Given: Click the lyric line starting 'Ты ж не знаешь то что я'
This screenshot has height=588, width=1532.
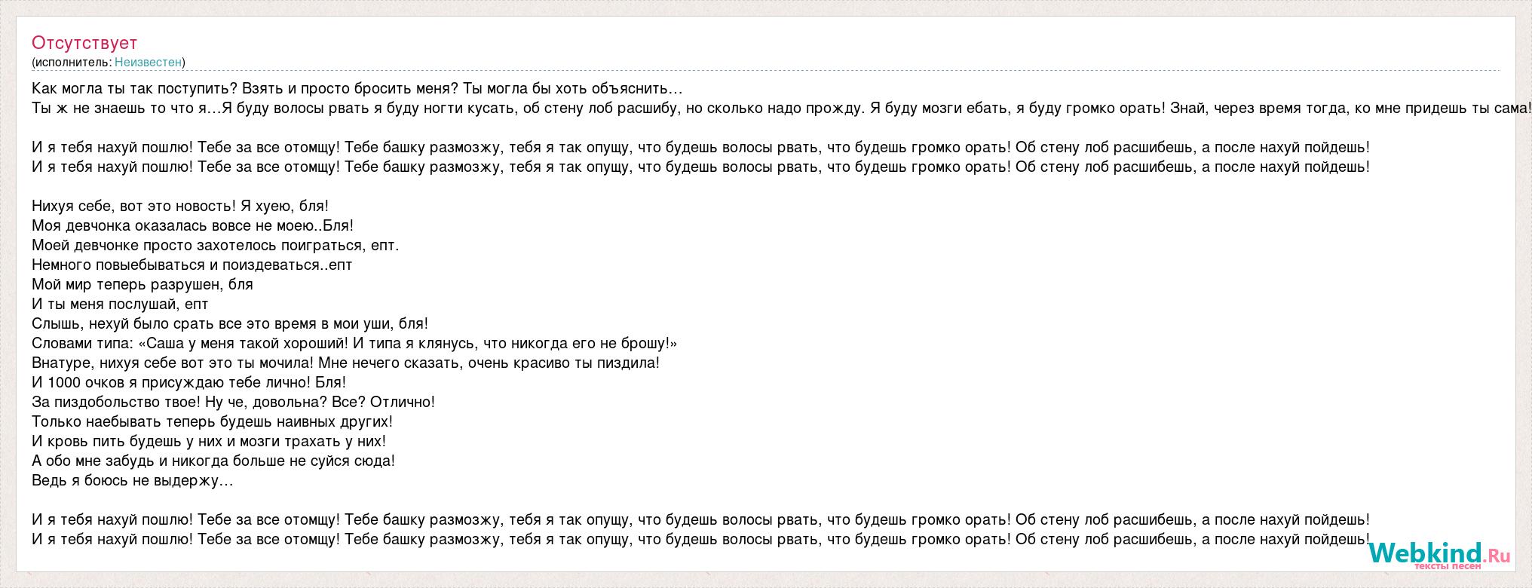Looking at the screenshot, I should (782, 109).
